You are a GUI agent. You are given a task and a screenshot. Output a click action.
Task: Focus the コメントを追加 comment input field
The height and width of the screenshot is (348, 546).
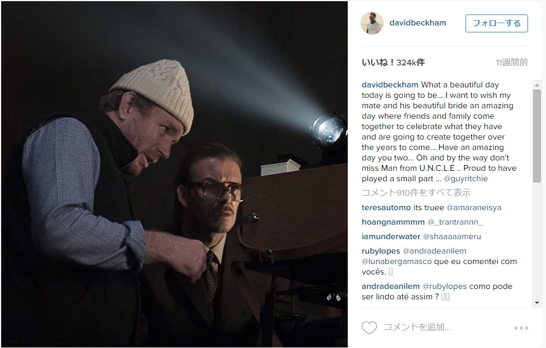[x=446, y=327]
